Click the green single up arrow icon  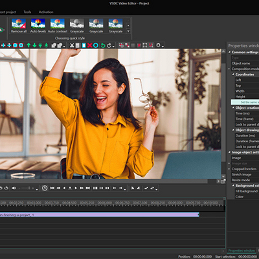click(28, 45)
